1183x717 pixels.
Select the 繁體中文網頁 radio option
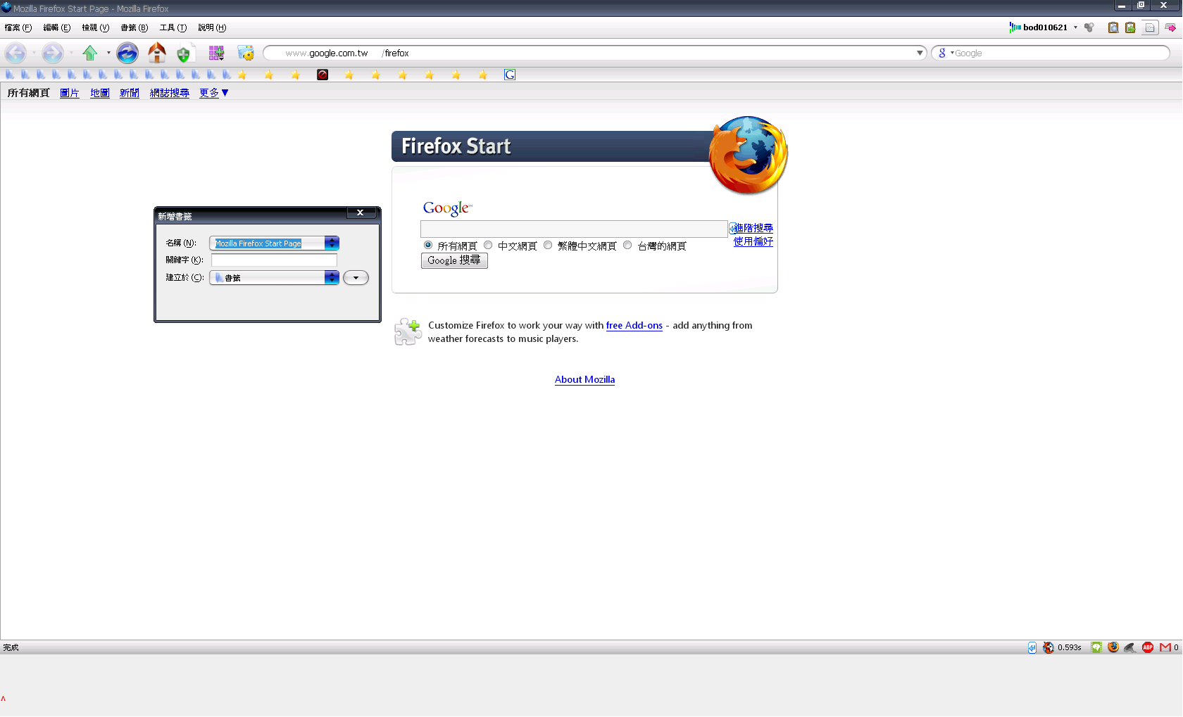coord(548,246)
